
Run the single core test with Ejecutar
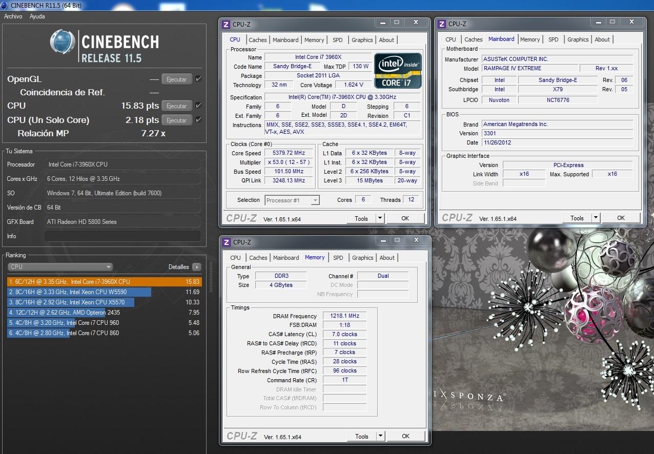click(x=177, y=120)
